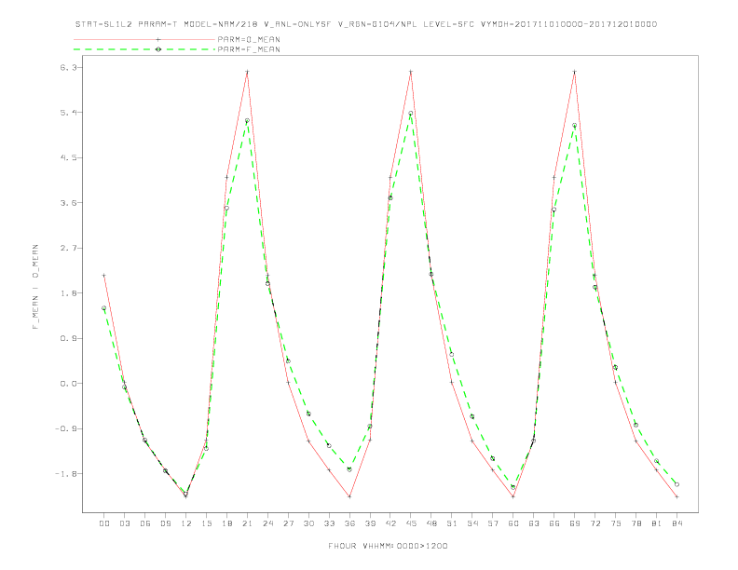Click y-axis tick label -1.8
This screenshot has width=738, height=570.
pos(65,473)
